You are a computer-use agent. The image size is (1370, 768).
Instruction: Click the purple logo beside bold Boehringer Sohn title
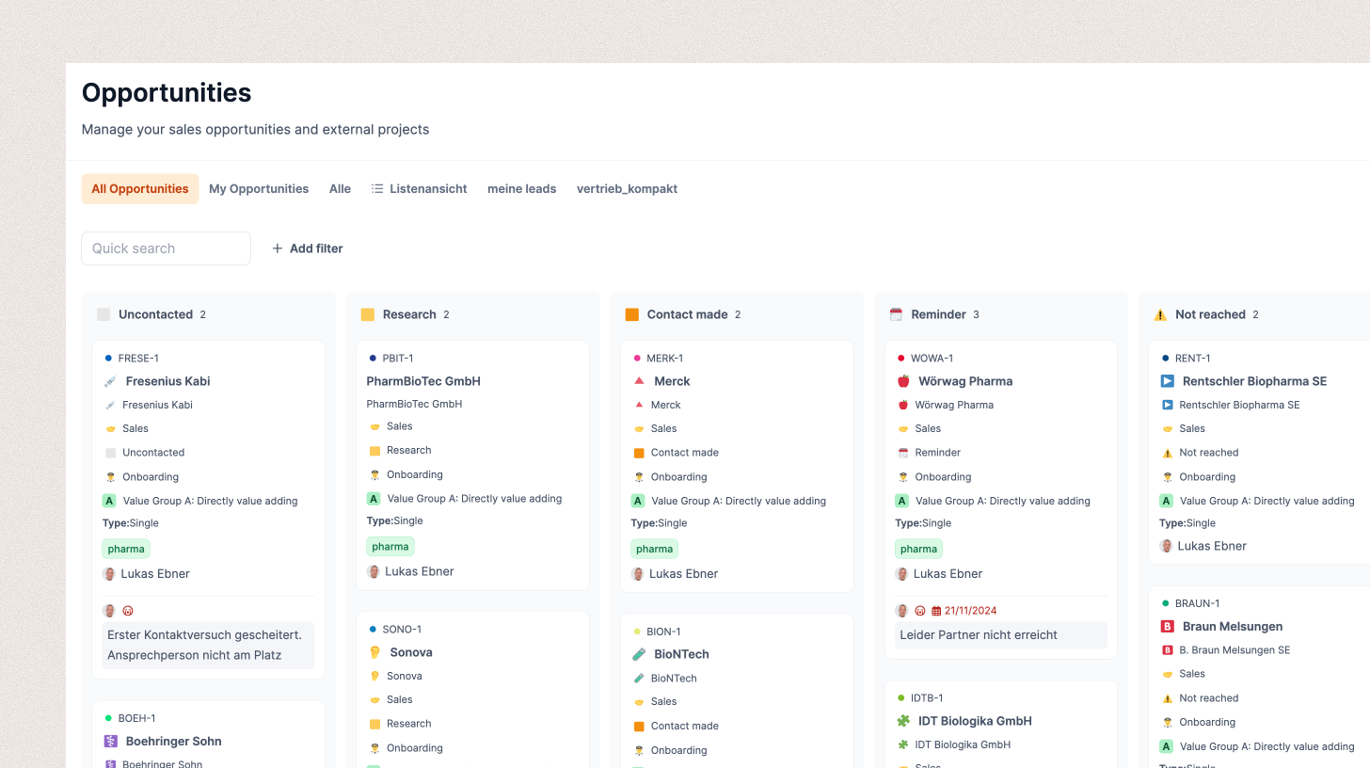[110, 741]
